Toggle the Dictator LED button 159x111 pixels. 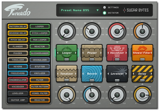pyautogui.click(x=104, y=13)
